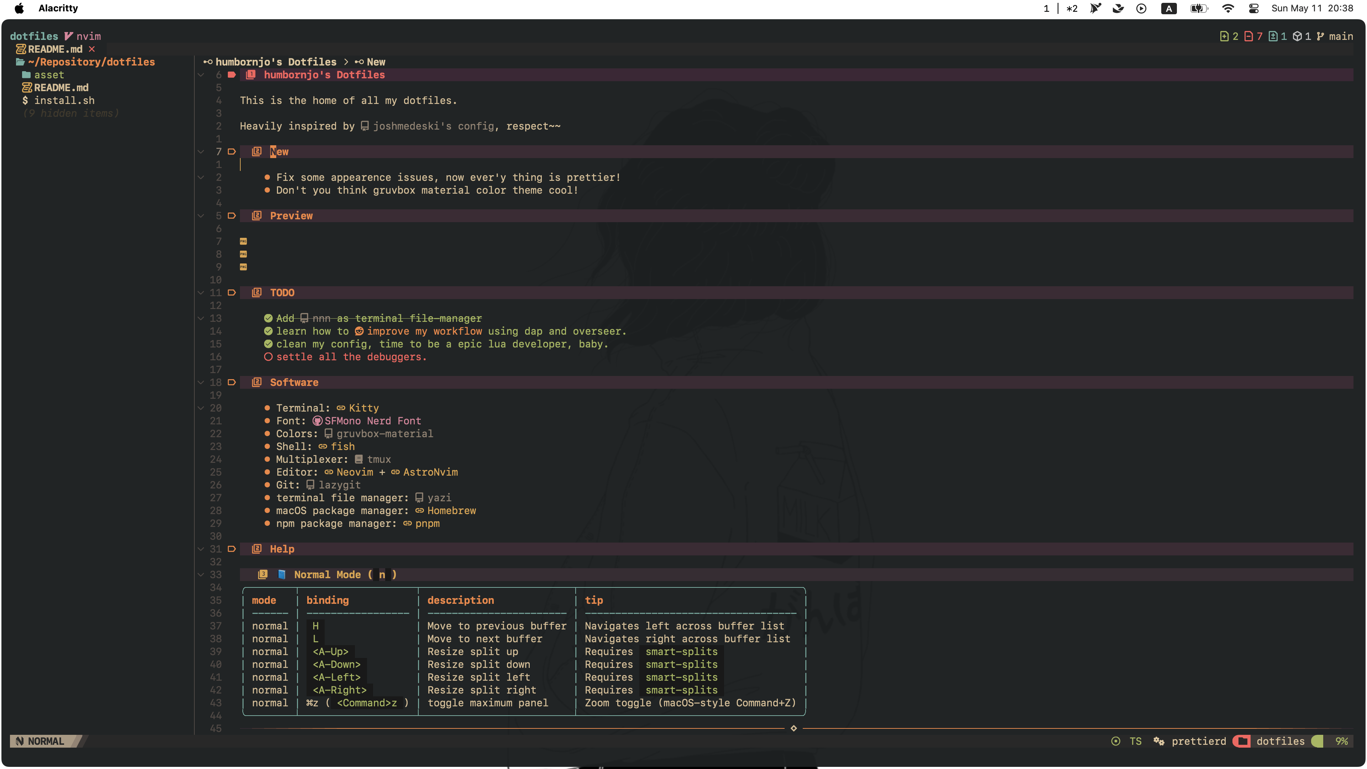Toggle the checked 'clean my config' todo item

[x=268, y=344]
